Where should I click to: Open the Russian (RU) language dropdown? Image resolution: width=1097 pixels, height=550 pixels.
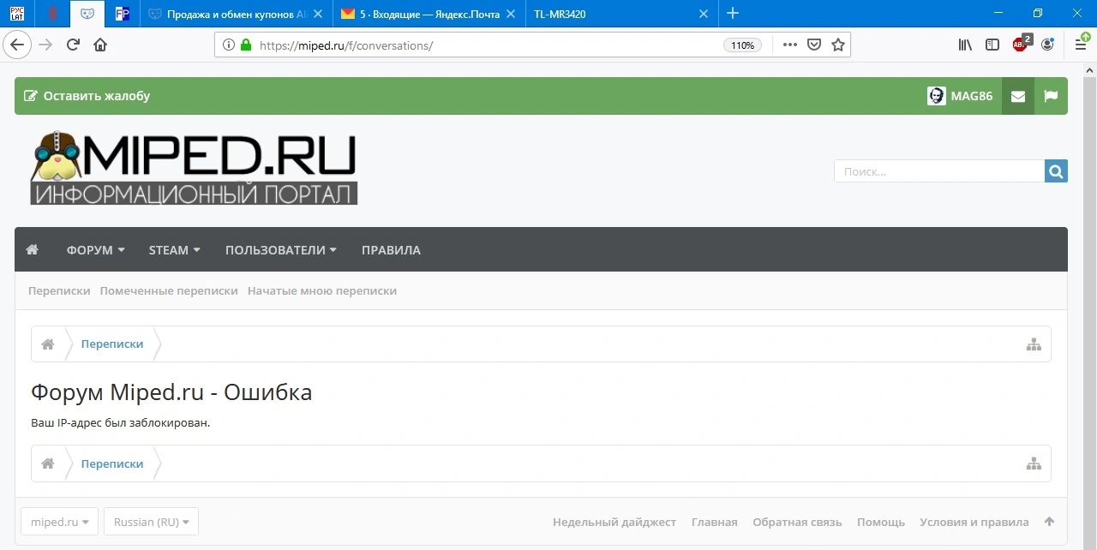pos(151,522)
